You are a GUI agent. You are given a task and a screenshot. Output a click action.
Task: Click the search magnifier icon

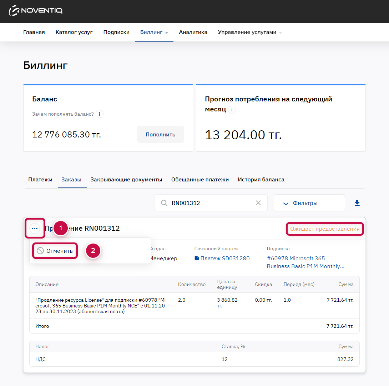[x=164, y=203]
